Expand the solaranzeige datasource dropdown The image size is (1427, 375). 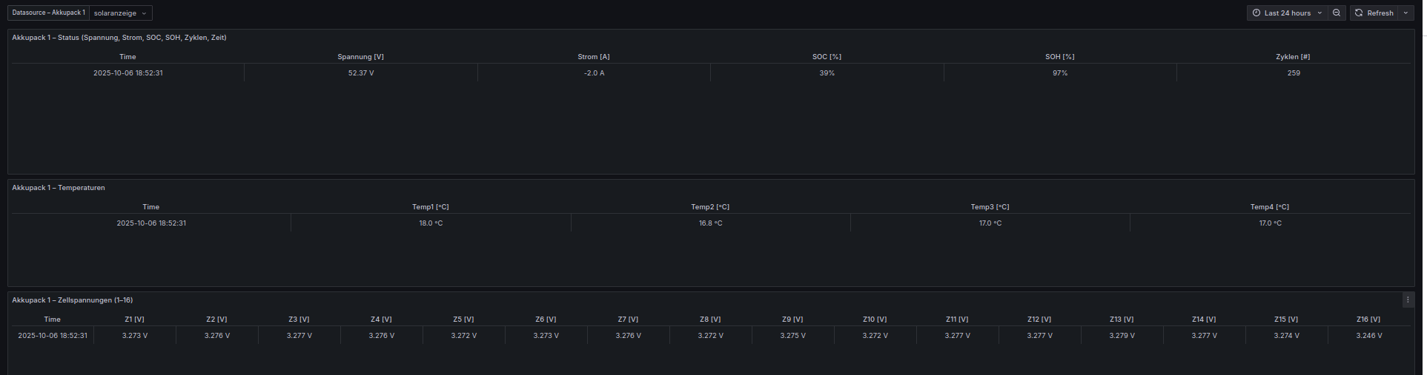pyautogui.click(x=121, y=13)
